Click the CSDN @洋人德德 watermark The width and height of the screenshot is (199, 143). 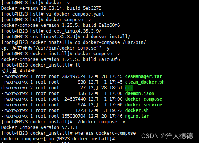pos(167,136)
